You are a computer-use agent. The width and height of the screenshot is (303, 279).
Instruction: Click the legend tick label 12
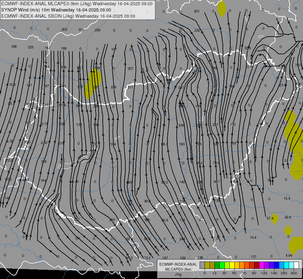[214, 273]
